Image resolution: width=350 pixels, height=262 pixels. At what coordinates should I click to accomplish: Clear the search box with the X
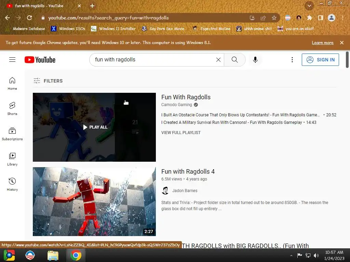[218, 60]
